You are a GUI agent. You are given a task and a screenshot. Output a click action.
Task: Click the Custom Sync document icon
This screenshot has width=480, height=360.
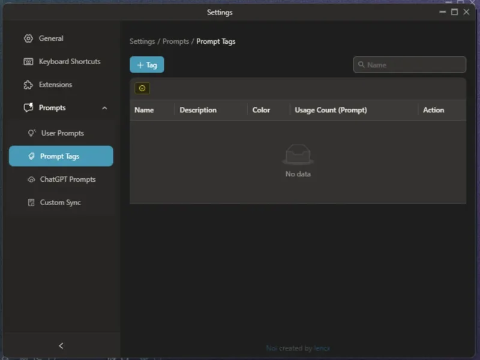(x=31, y=202)
